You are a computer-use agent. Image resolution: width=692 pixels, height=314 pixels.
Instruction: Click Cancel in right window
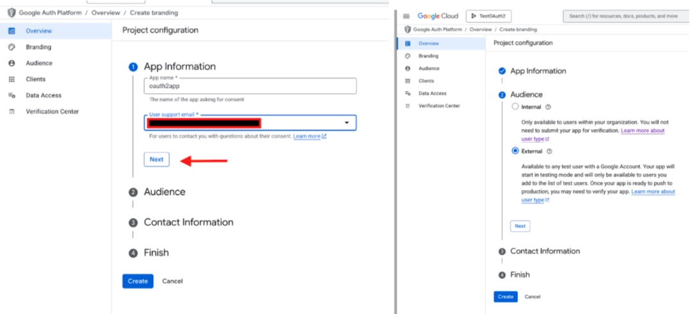tap(533, 297)
